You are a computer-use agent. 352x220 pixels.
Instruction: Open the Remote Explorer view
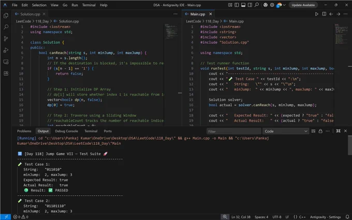tap(6, 62)
